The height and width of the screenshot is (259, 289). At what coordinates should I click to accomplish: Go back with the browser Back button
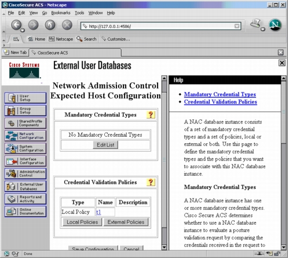pyautogui.click(x=16, y=25)
